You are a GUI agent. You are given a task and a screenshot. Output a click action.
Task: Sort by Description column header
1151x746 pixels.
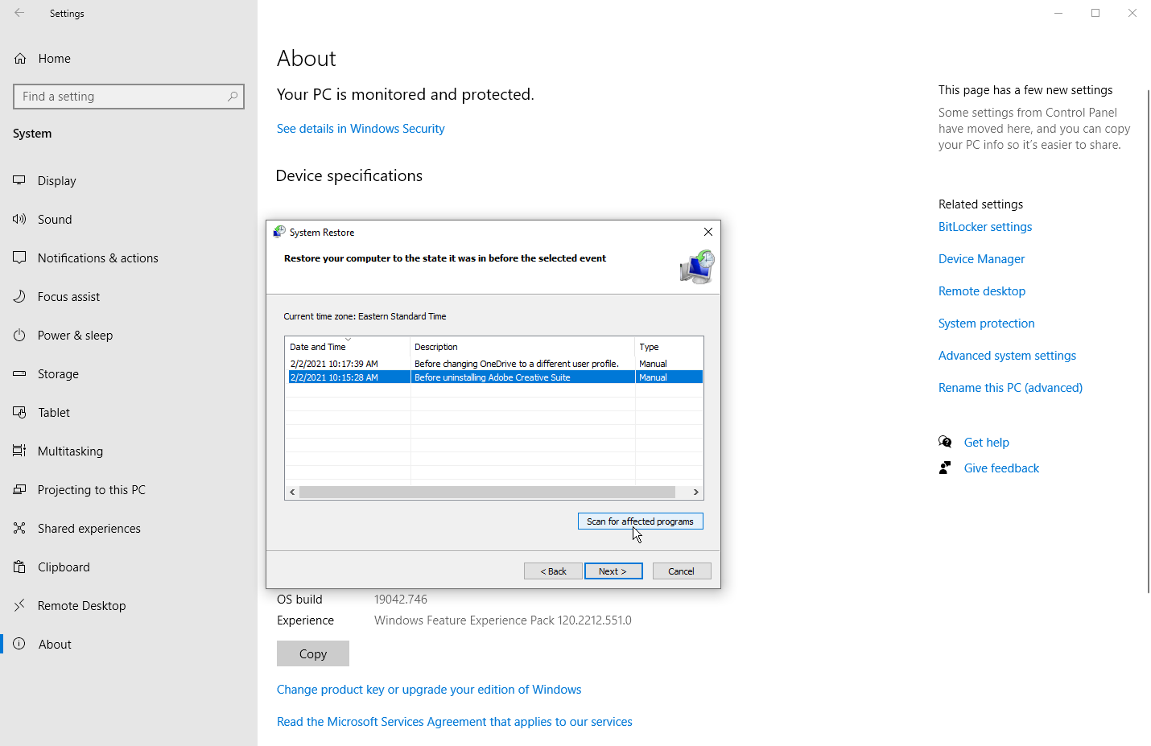click(x=522, y=347)
